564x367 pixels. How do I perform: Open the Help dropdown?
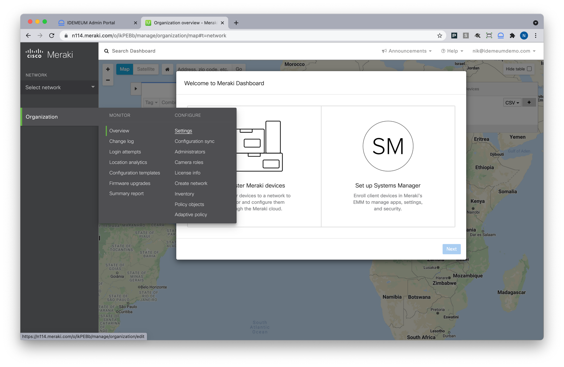point(452,51)
